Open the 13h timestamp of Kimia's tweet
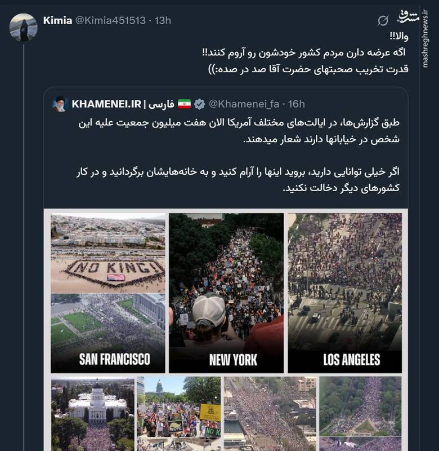Screen dimensions: 439x451 point(163,21)
